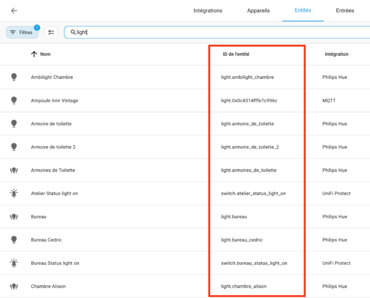Click the Atelier Status light on icon
This screenshot has height=298, width=370.
[x=14, y=193]
